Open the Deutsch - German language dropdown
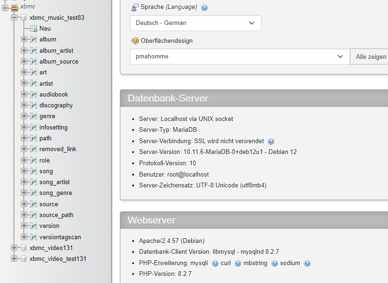 (x=195, y=23)
